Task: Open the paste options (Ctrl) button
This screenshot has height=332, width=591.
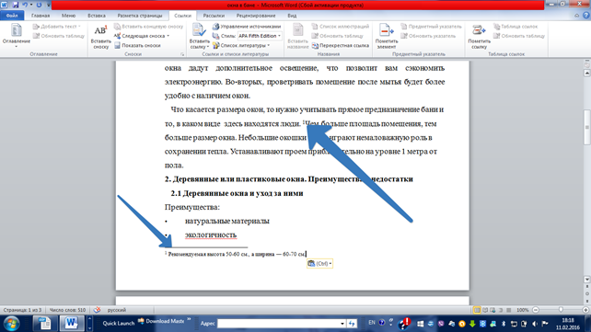Action: tap(319, 264)
